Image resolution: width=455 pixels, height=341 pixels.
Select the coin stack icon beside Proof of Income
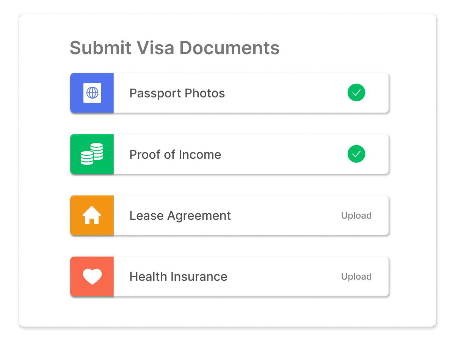pos(92,154)
